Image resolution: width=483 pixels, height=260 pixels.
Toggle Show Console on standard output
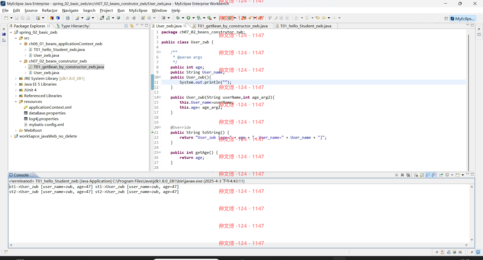[428, 175]
